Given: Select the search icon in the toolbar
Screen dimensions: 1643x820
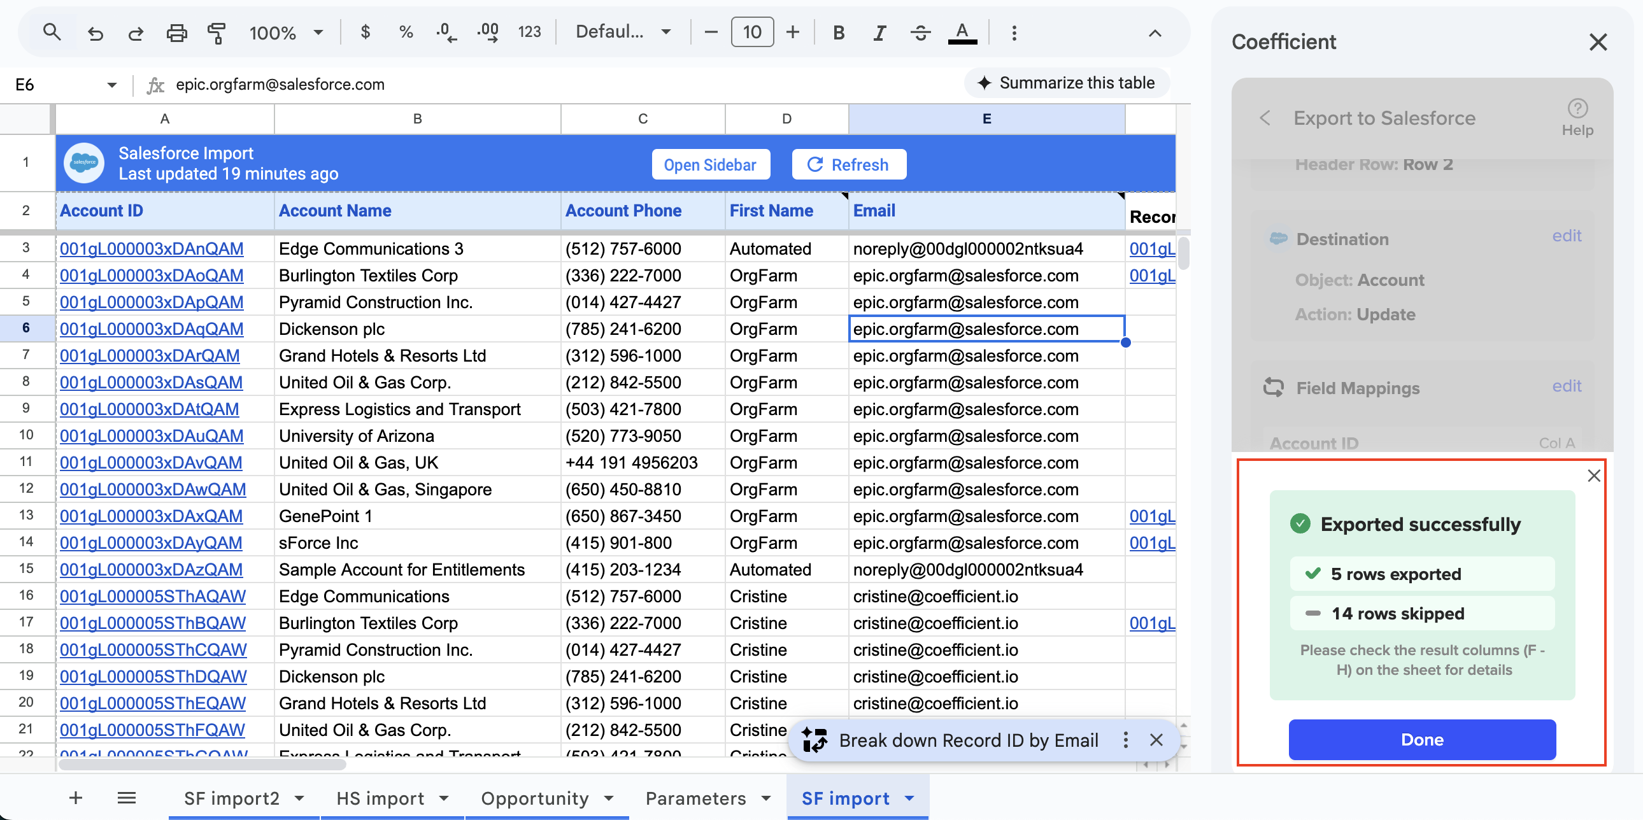Looking at the screenshot, I should tap(52, 32).
